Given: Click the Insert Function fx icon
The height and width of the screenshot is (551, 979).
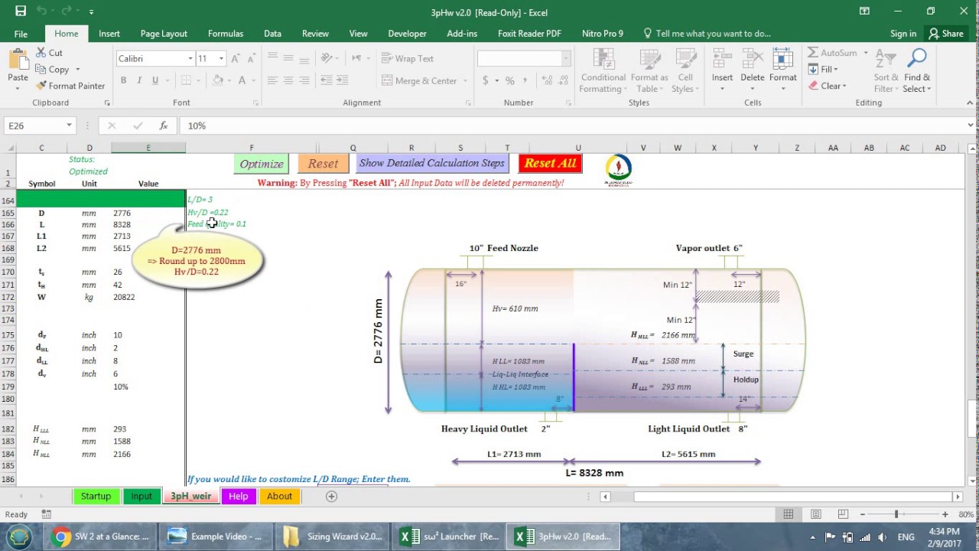Looking at the screenshot, I should tap(163, 126).
